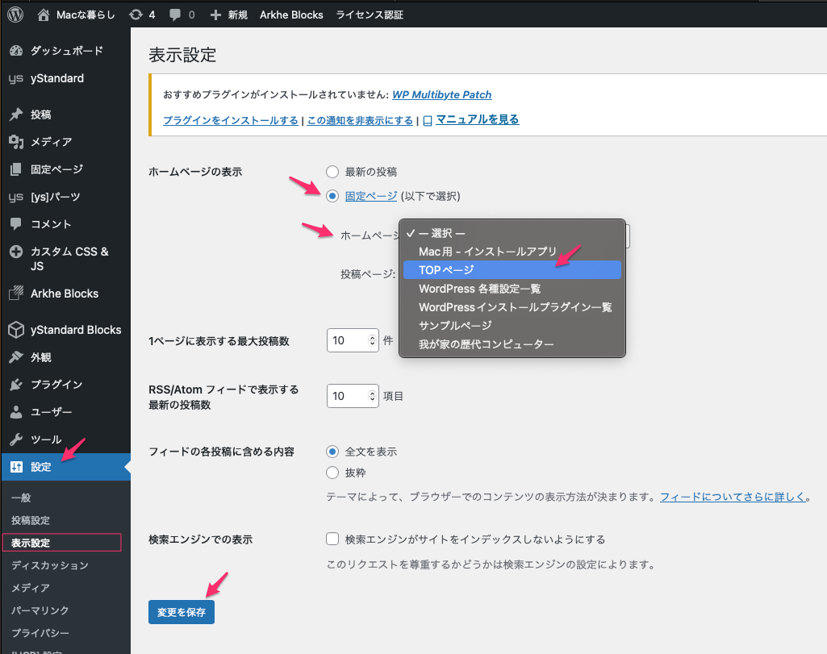Open Media library via sidebar media icon

(x=15, y=142)
